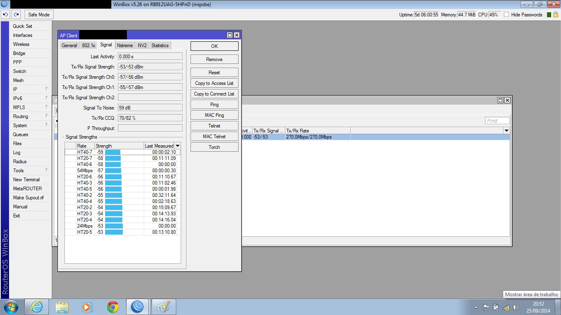
Task: Click the Ping button
Action: (x=214, y=105)
